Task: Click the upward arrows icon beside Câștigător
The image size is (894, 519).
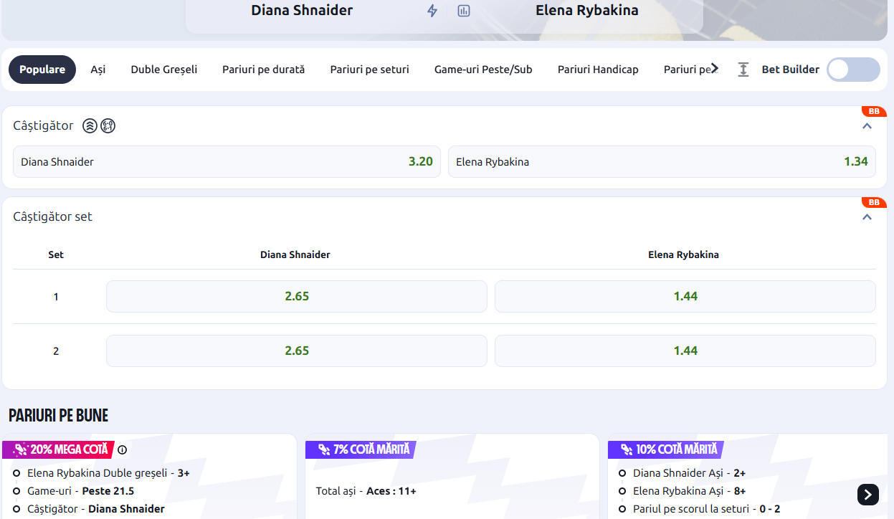Action: (x=90, y=126)
